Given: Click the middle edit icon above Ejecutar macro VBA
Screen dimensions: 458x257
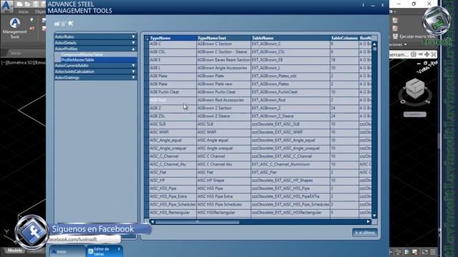Looking at the screenshot, I should (x=395, y=29).
